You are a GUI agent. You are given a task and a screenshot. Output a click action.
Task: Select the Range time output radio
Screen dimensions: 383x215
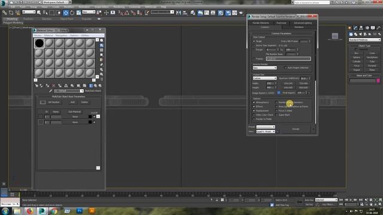[254, 50]
